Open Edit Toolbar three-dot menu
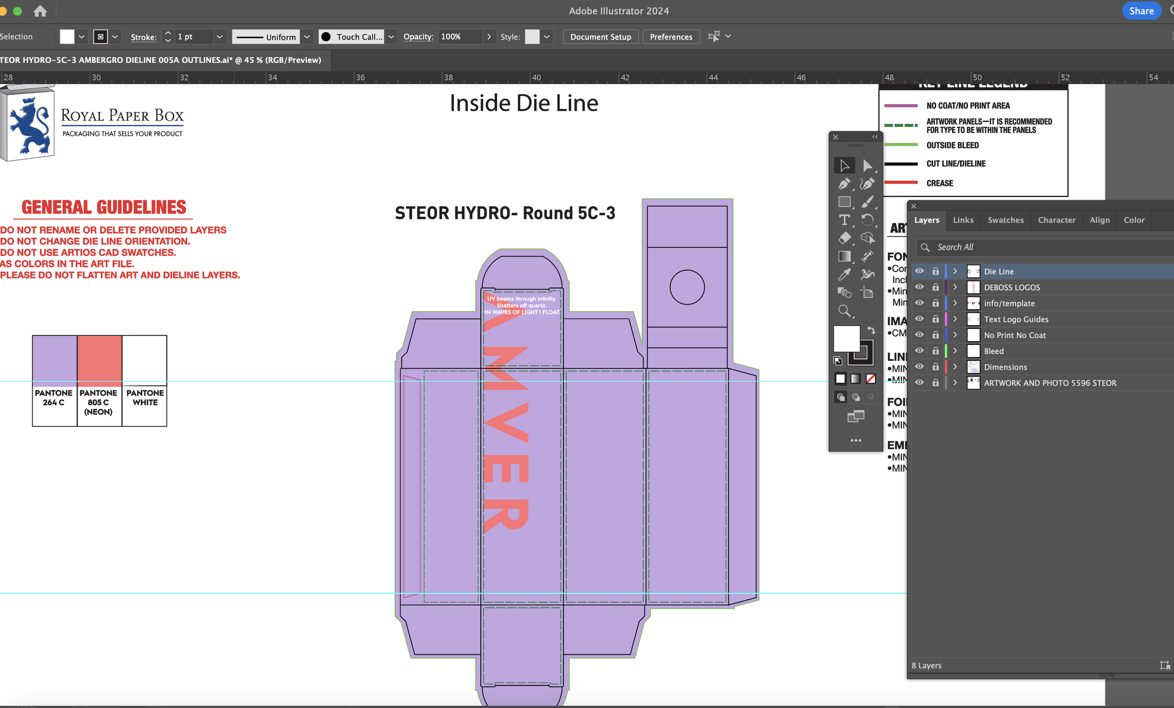 (856, 441)
